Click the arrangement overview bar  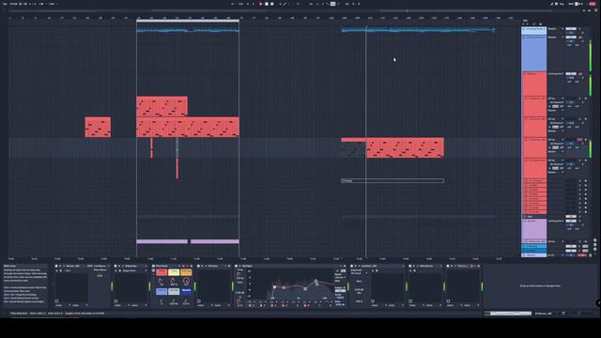pos(295,11)
